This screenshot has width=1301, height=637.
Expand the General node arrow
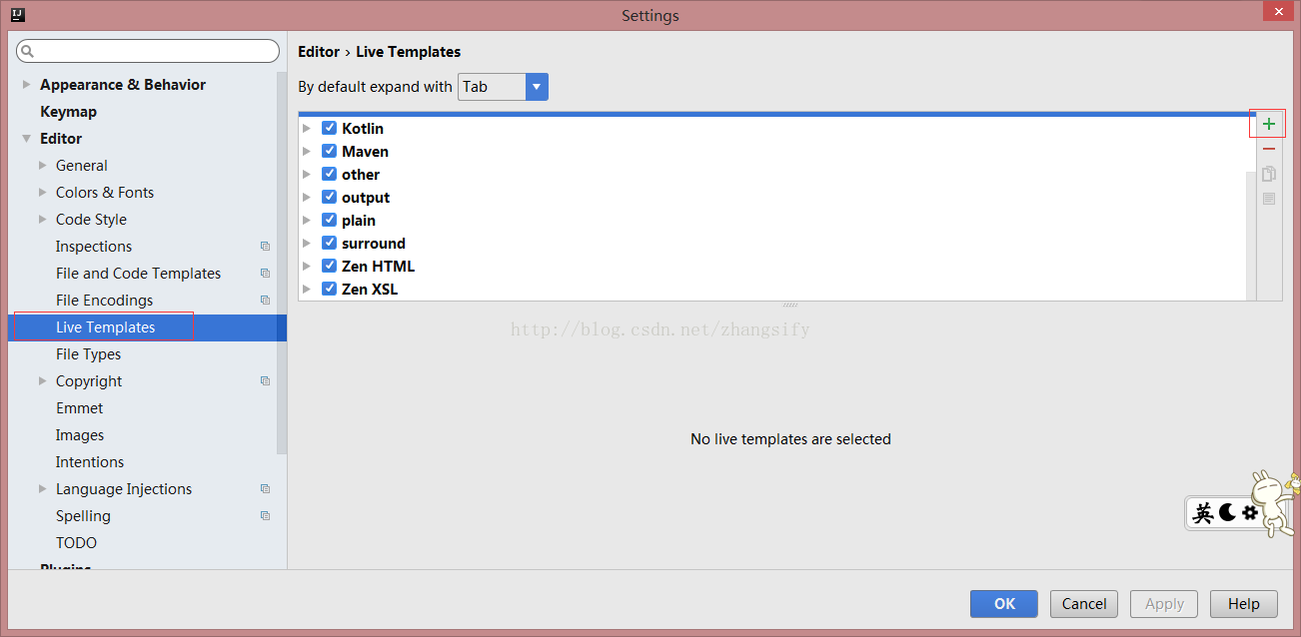(x=43, y=166)
